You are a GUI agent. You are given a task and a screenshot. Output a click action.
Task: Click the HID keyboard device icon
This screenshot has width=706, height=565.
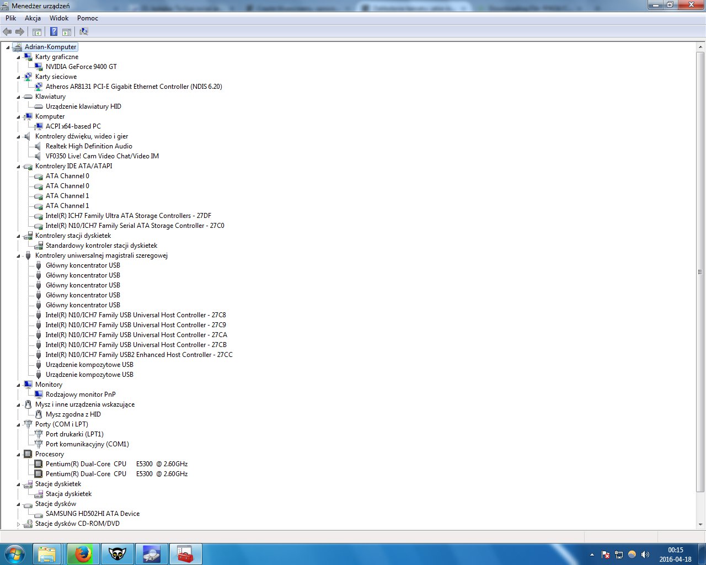[x=39, y=106]
